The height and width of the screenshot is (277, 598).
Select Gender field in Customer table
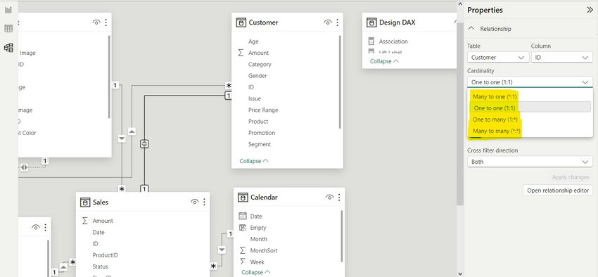click(257, 76)
